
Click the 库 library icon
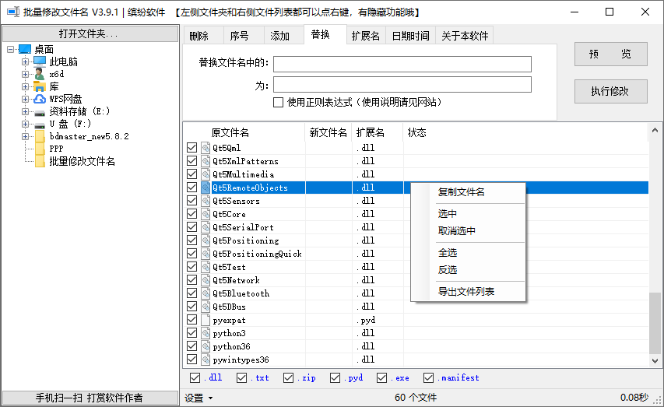pos(40,86)
